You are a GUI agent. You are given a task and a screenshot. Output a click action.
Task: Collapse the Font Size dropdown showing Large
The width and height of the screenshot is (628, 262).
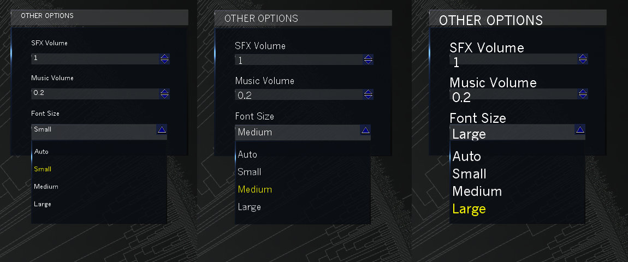(580, 129)
